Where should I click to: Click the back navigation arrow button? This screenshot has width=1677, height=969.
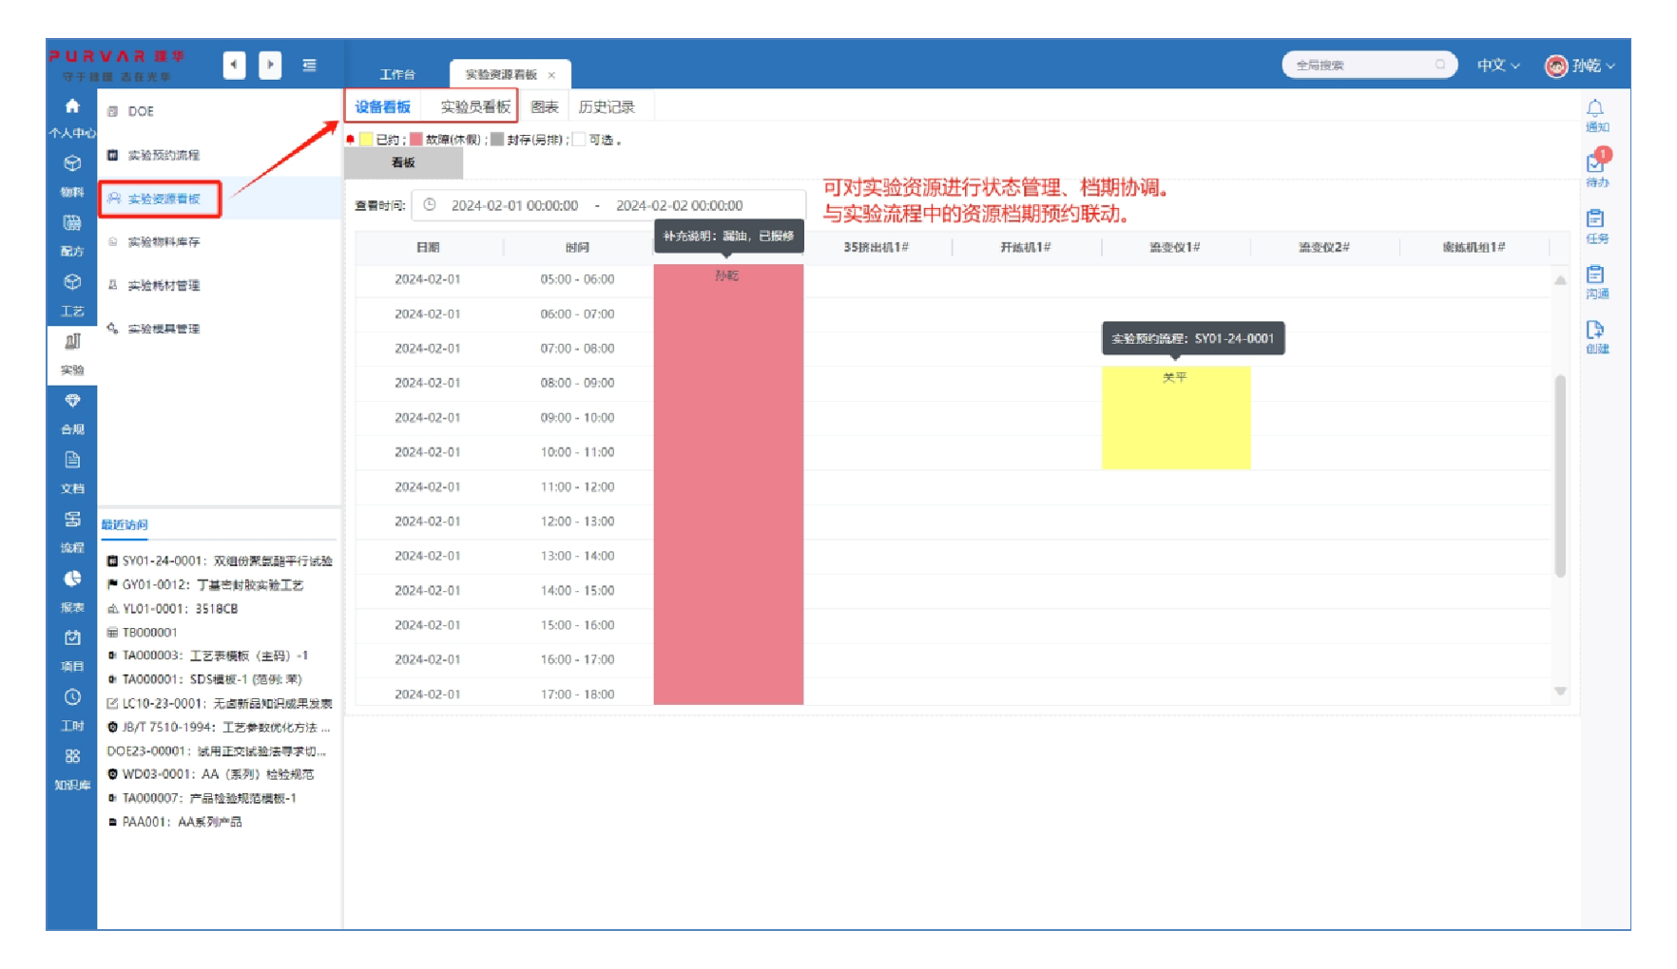[x=234, y=65]
